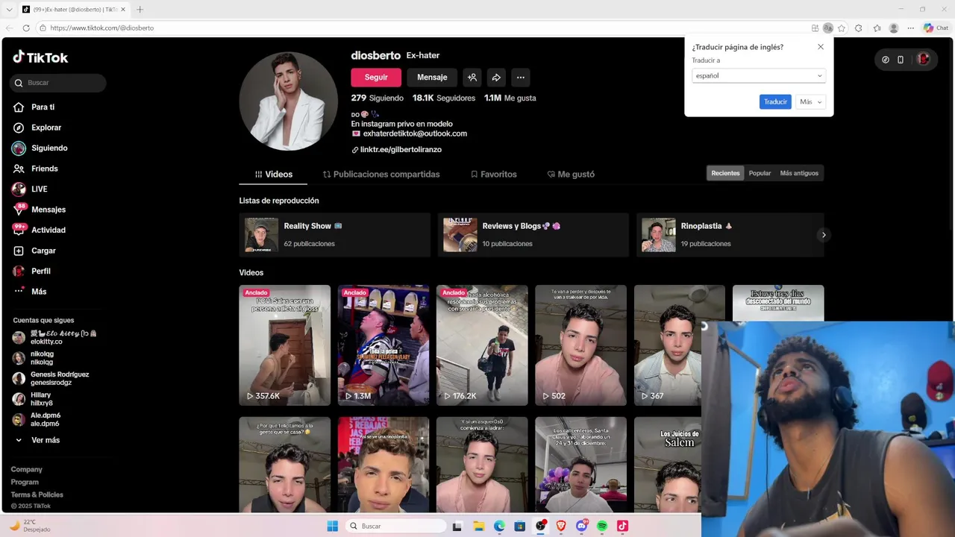View the 279 Siguiendo list
The width and height of the screenshot is (955, 537).
[377, 98]
